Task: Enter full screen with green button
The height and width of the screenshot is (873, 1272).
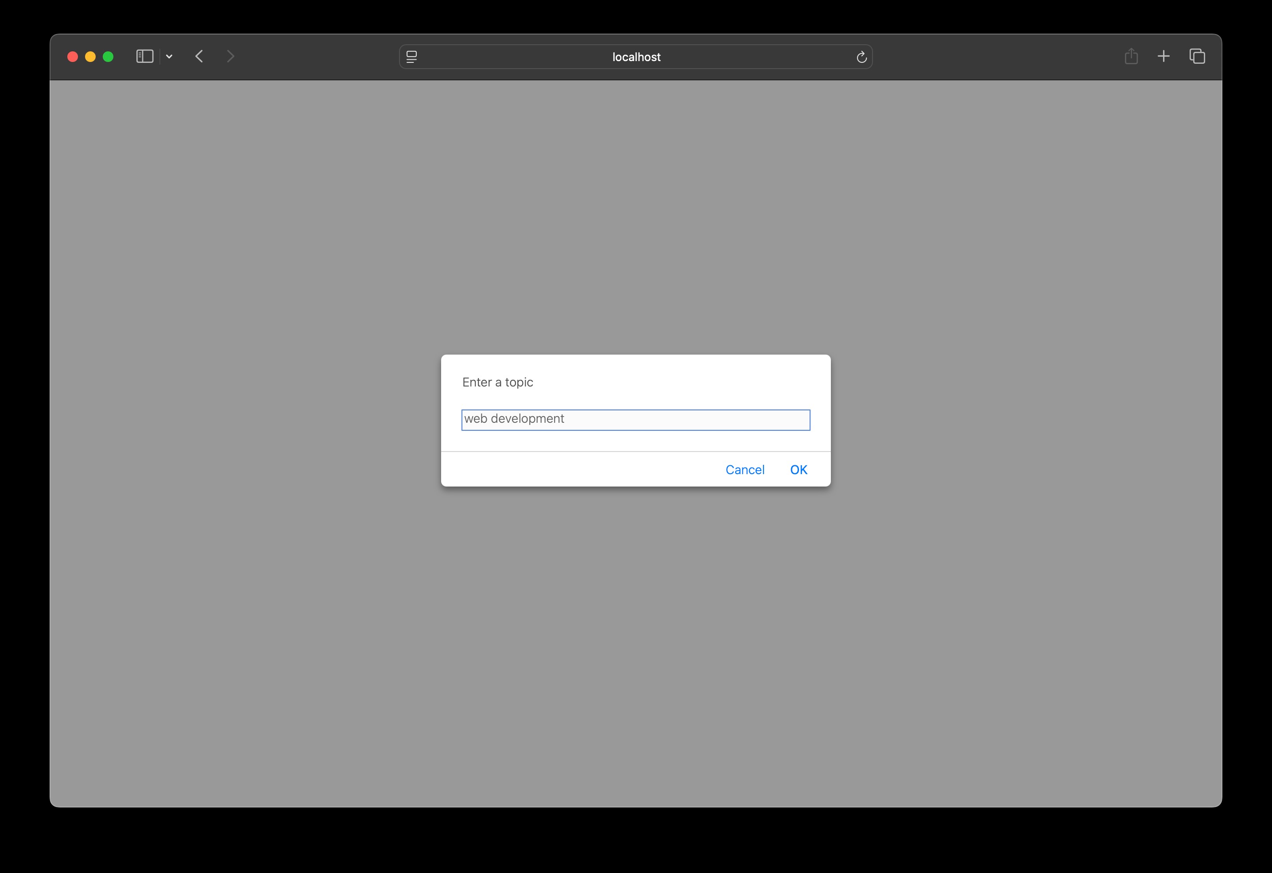Action: (109, 57)
